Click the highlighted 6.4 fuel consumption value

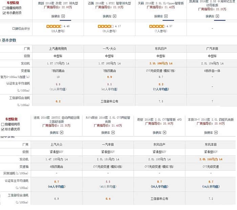[108, 199]
